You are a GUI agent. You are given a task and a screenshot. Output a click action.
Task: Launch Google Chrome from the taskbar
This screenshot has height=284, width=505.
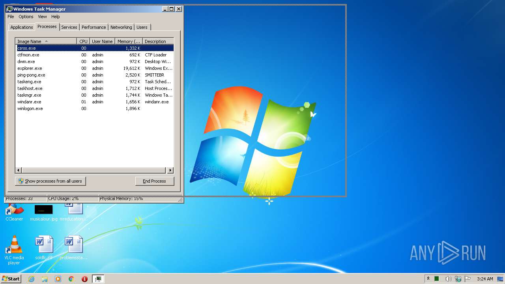tap(71, 279)
